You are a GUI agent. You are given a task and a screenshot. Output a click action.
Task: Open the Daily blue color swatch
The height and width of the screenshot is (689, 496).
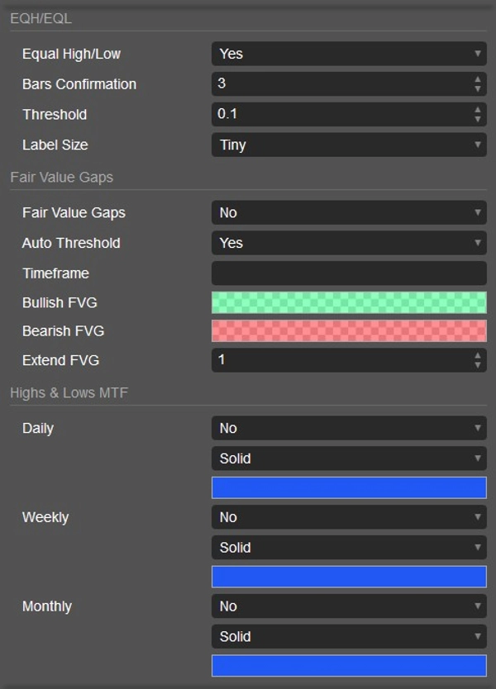tap(349, 487)
